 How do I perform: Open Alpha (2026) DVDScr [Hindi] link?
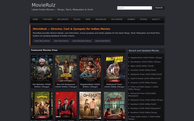[x=142, y=66]
